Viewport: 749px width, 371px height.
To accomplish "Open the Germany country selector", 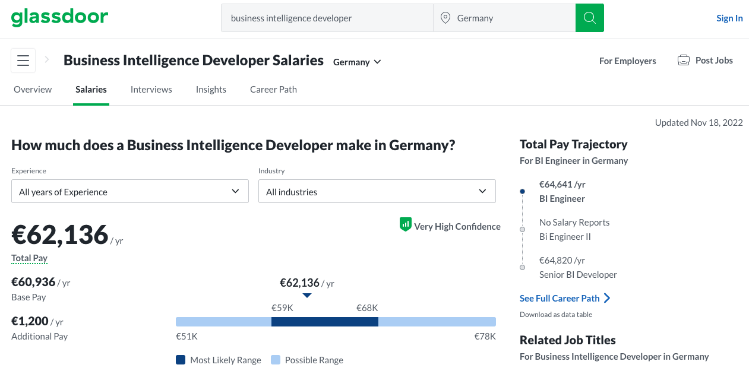I will (357, 62).
